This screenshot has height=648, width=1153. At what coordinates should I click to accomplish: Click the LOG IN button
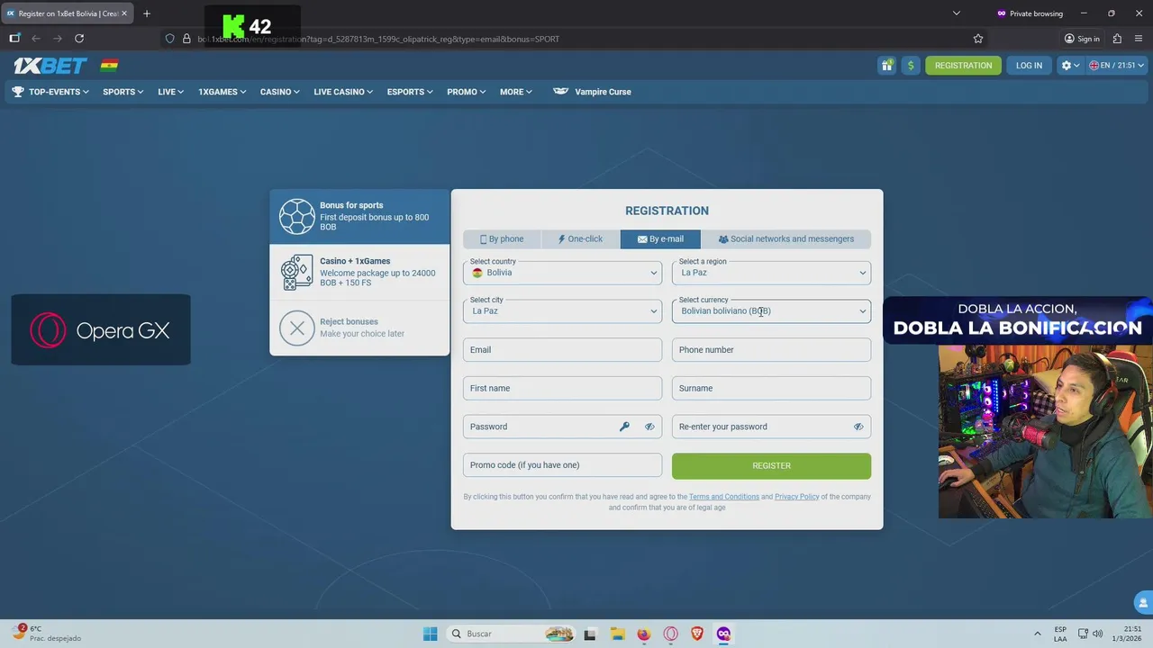pos(1029,65)
